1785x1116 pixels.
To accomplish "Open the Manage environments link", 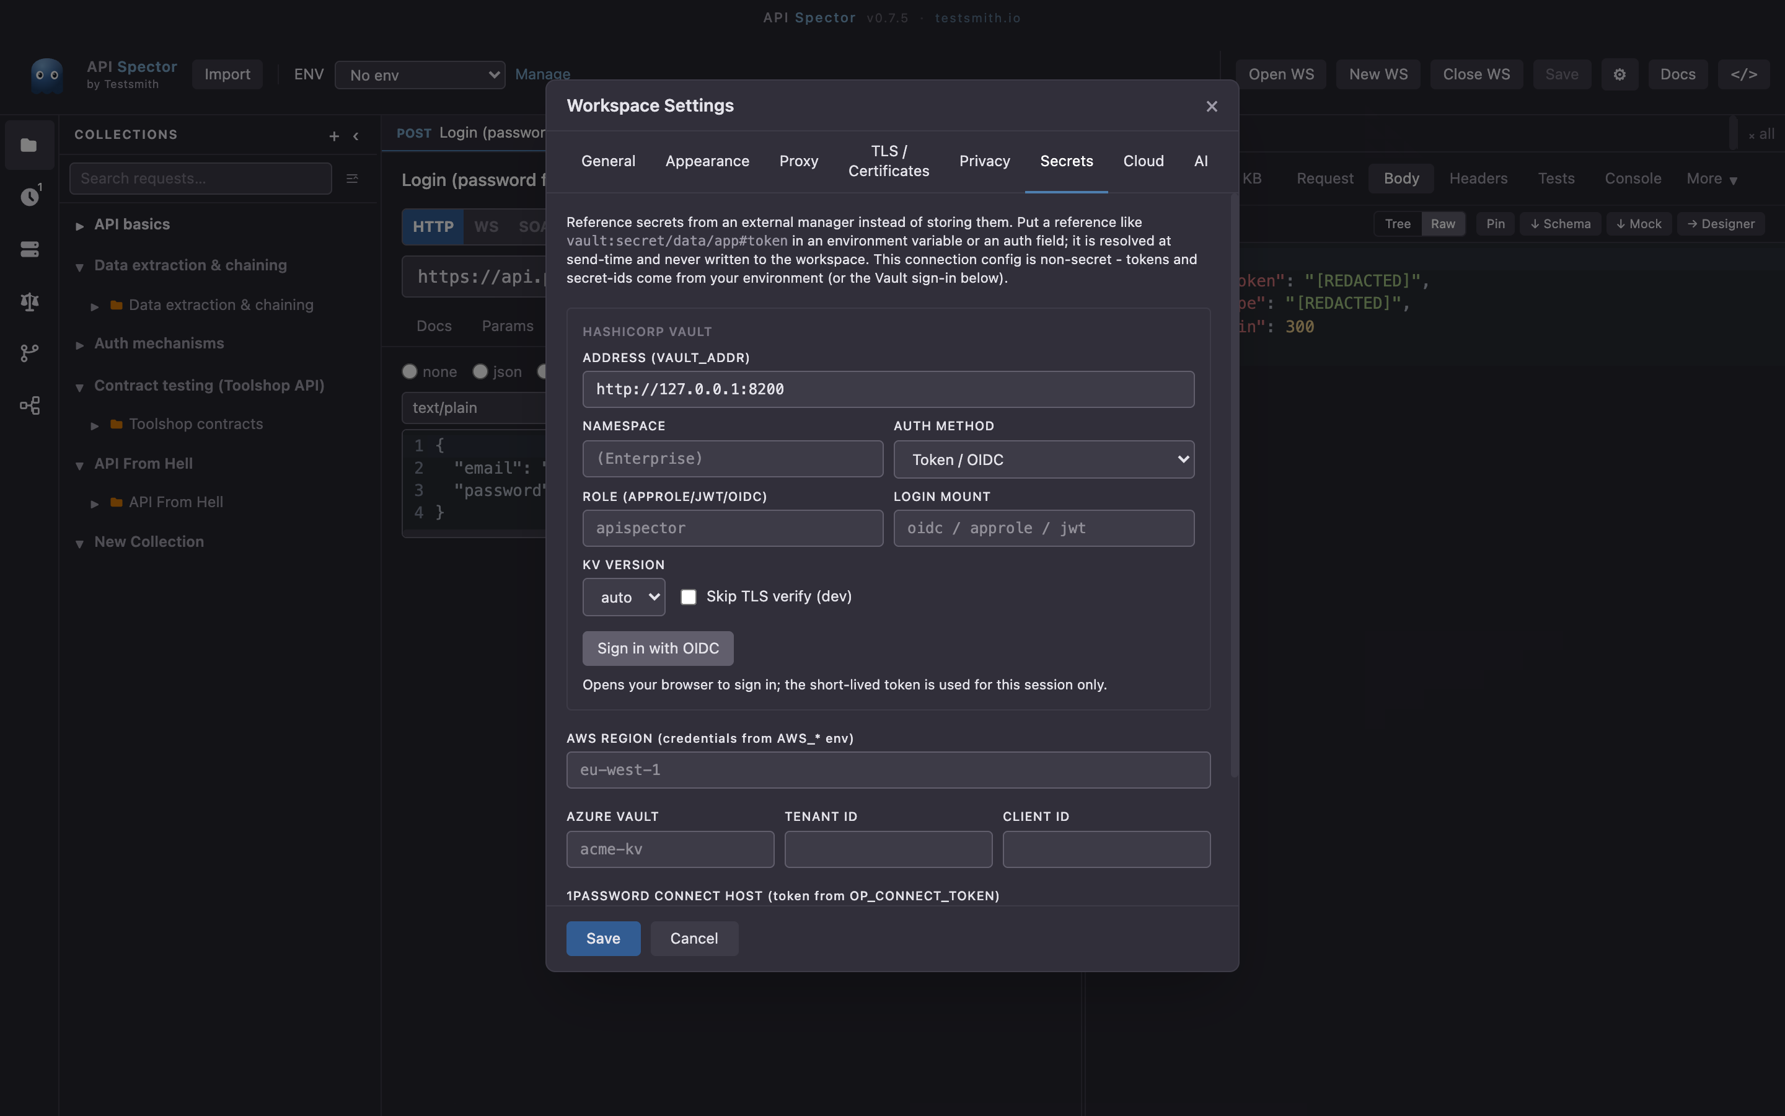I will tap(542, 74).
